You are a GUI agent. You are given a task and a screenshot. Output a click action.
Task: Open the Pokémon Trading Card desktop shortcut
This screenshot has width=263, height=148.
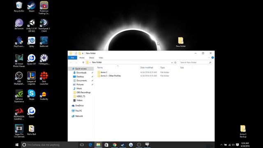pyautogui.click(x=44, y=8)
